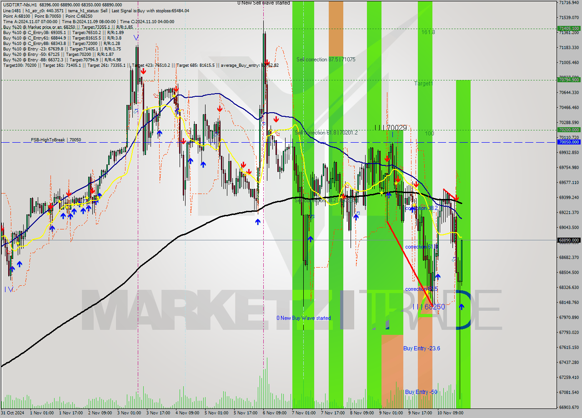Click the 'Buy %10 @ C_Entry38: 69305.1' line

[x=63, y=32]
